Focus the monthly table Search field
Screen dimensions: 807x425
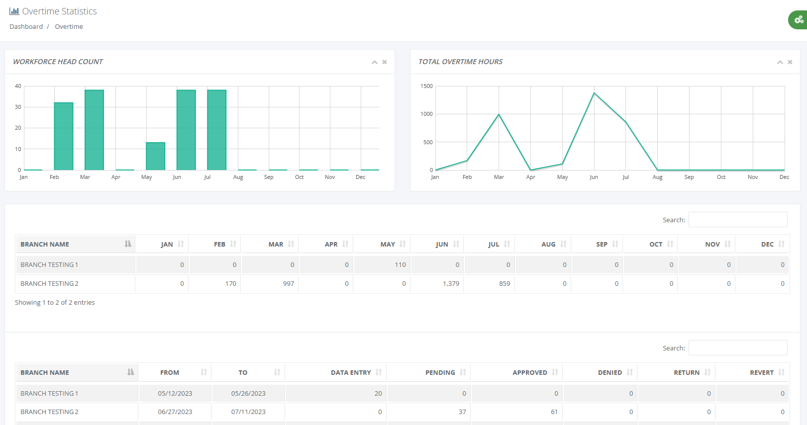click(738, 220)
